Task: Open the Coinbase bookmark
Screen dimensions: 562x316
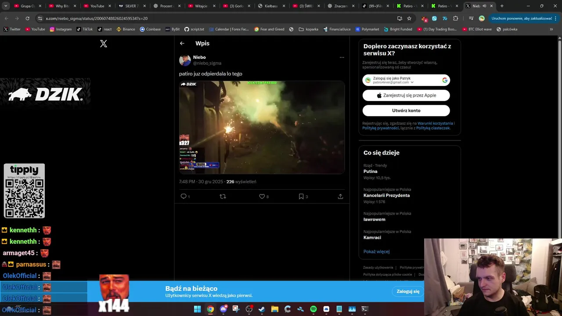Action: coord(150,29)
